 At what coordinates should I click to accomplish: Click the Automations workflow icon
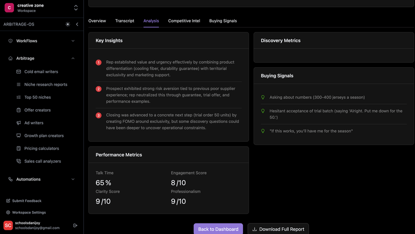pyautogui.click(x=11, y=179)
